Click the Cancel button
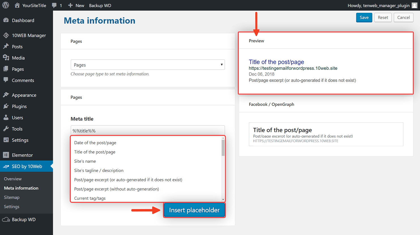The width and height of the screenshot is (420, 235). click(x=404, y=18)
